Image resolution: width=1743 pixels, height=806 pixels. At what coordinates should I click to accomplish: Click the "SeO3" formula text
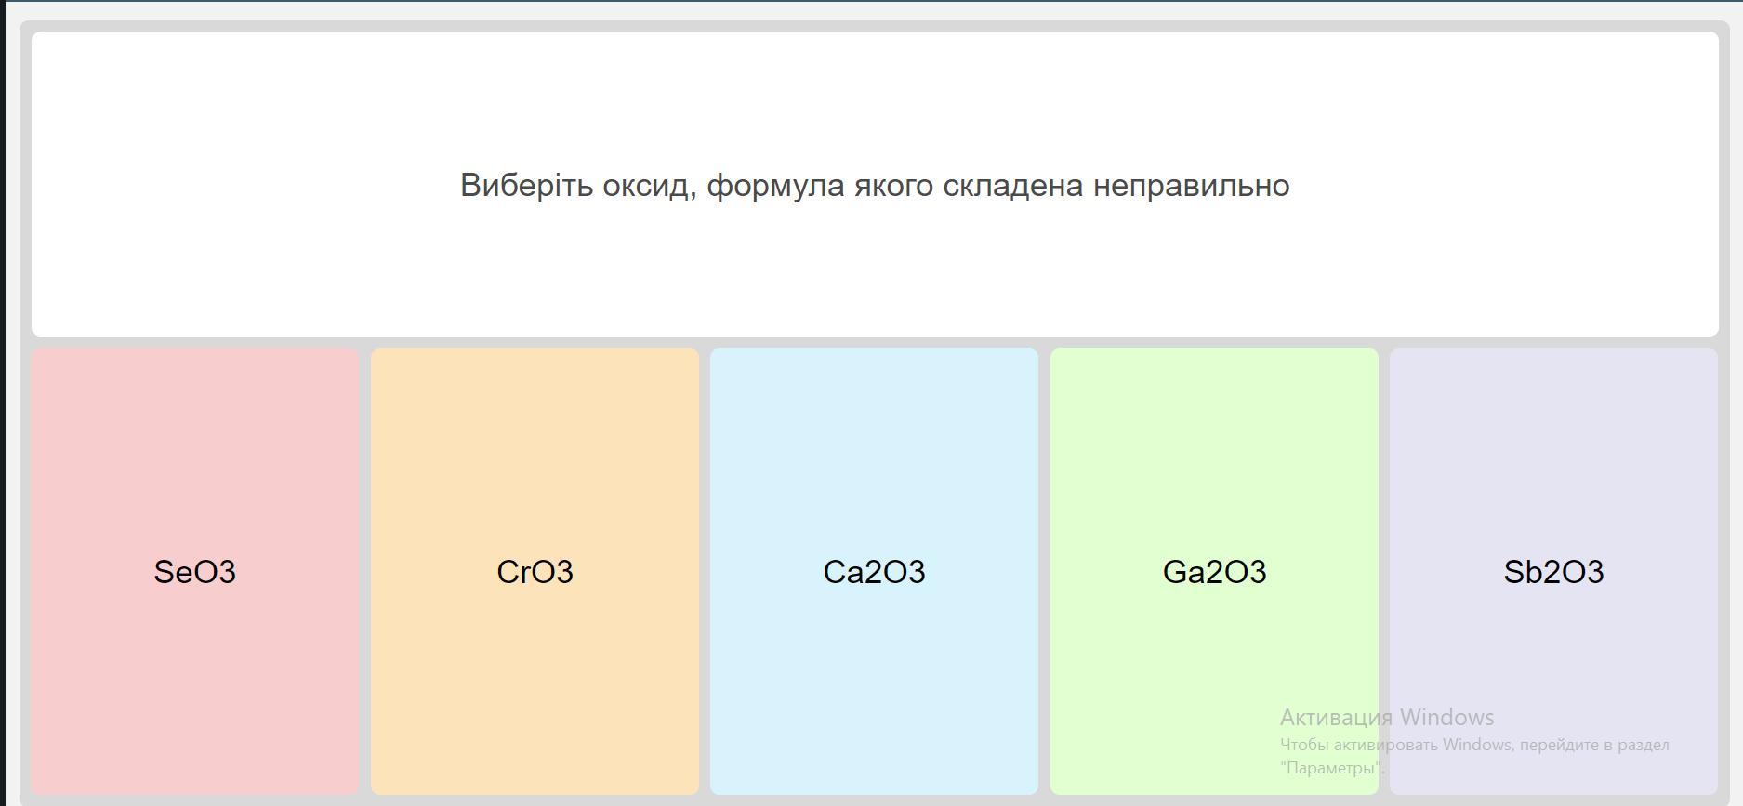point(194,572)
